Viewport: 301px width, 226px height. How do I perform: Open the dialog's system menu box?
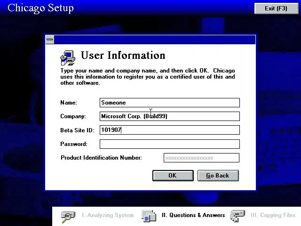point(50,40)
